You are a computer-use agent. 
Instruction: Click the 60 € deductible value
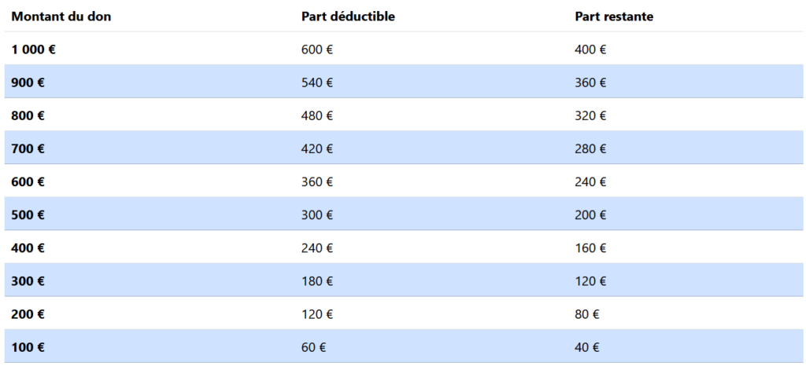click(314, 346)
